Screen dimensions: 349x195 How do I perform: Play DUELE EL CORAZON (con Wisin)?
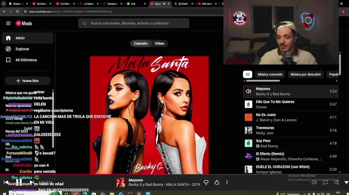[x=291, y=169]
